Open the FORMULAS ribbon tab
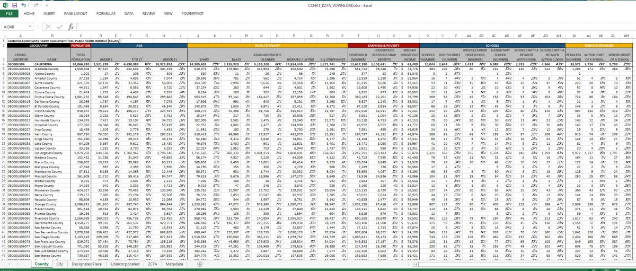 [x=106, y=13]
